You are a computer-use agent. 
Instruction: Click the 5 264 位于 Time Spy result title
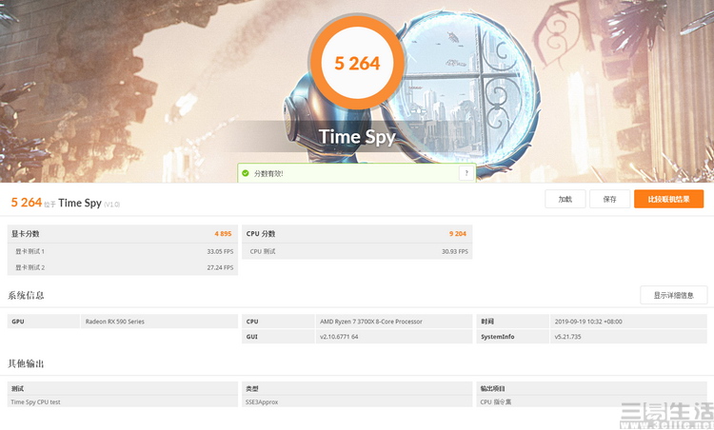[56, 203]
